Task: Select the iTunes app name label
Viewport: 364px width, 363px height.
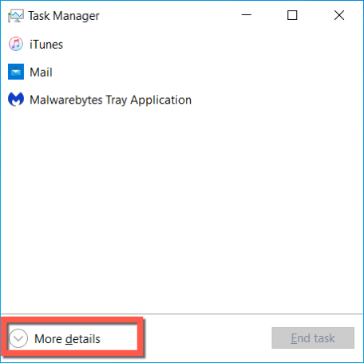Action: [x=46, y=45]
